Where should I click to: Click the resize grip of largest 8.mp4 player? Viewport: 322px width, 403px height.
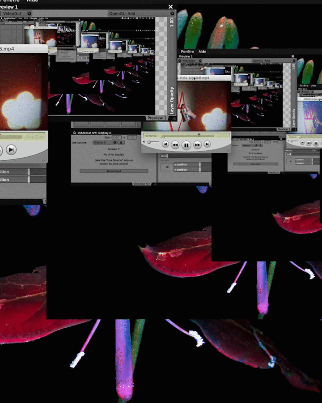point(44,159)
